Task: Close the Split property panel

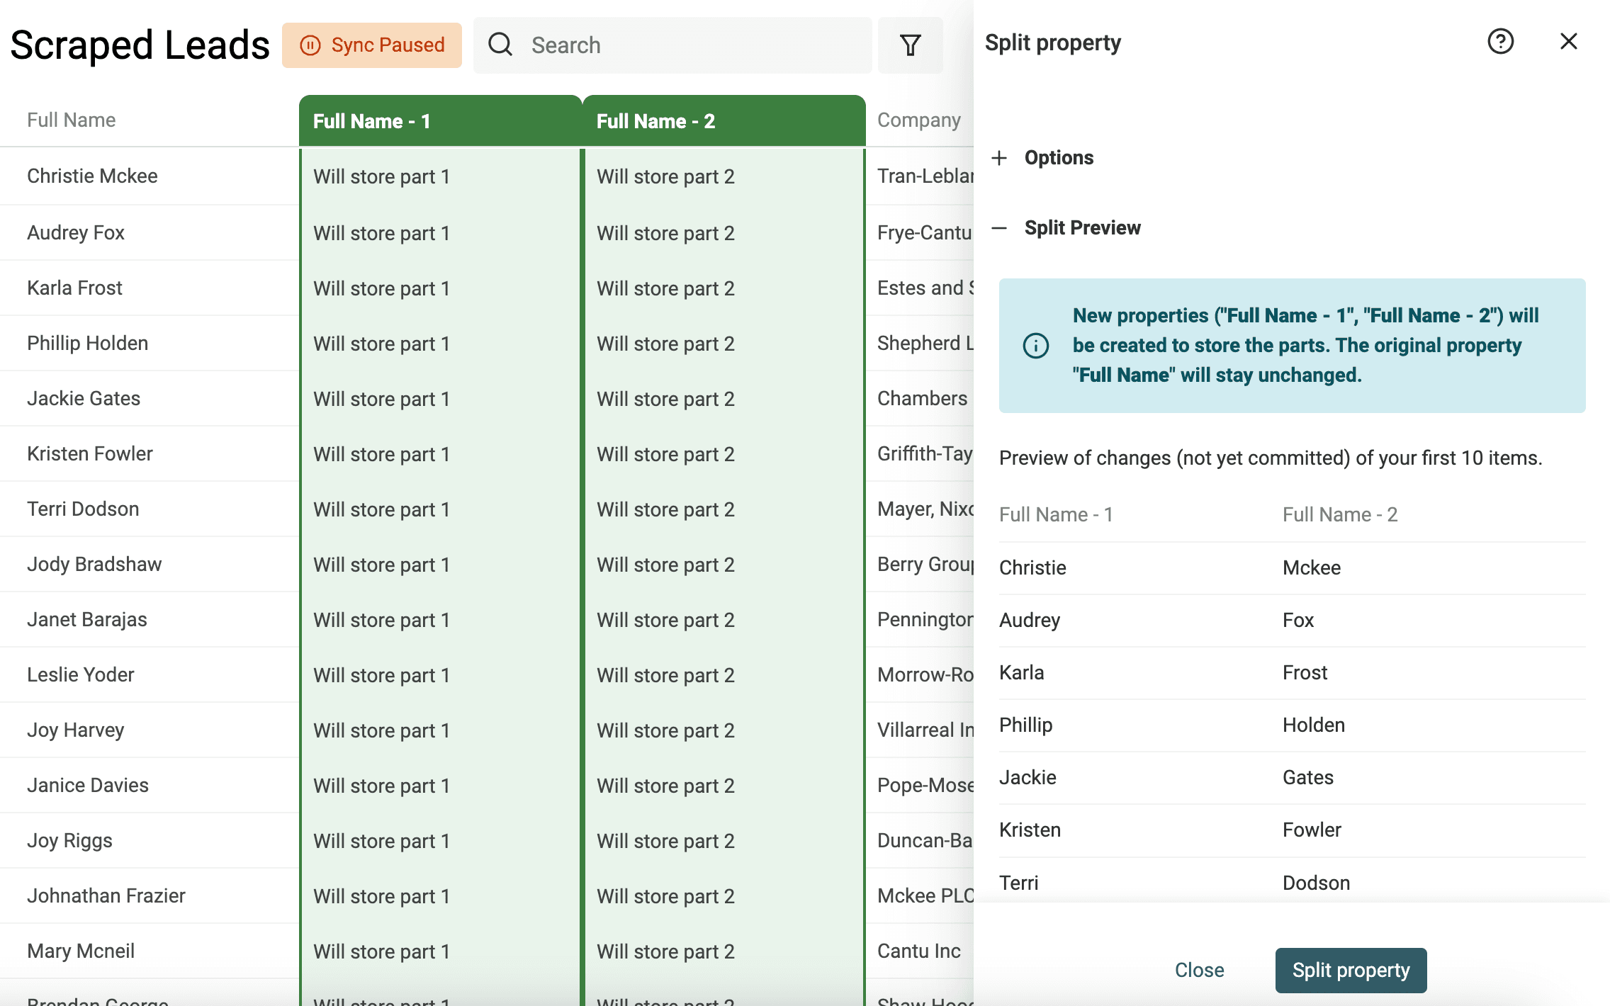Action: click(x=1568, y=42)
